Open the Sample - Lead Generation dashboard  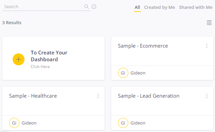pos(149,96)
